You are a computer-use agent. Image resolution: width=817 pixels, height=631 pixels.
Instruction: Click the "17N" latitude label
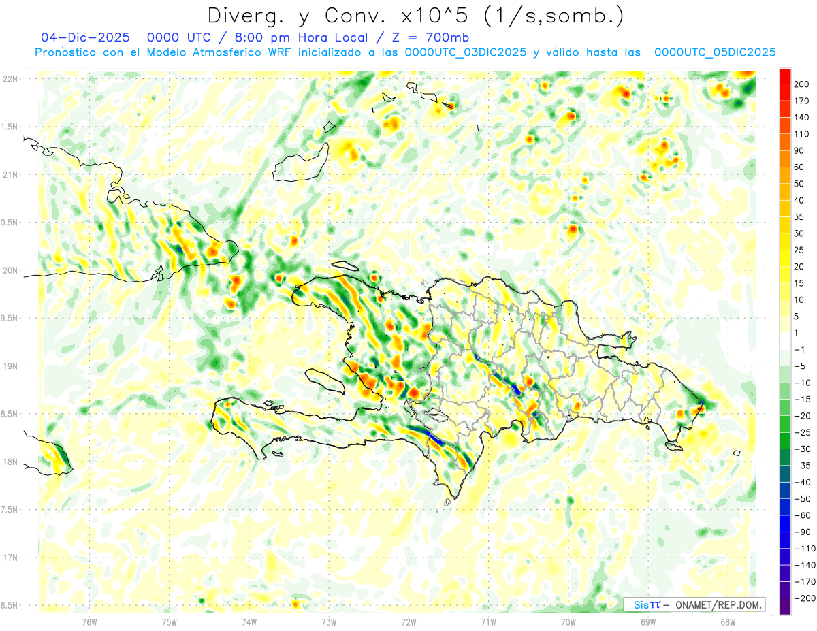pos(10,557)
